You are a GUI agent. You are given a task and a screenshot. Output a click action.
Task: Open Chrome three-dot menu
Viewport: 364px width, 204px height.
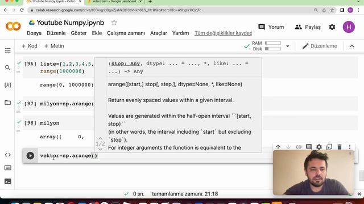pos(359,10)
